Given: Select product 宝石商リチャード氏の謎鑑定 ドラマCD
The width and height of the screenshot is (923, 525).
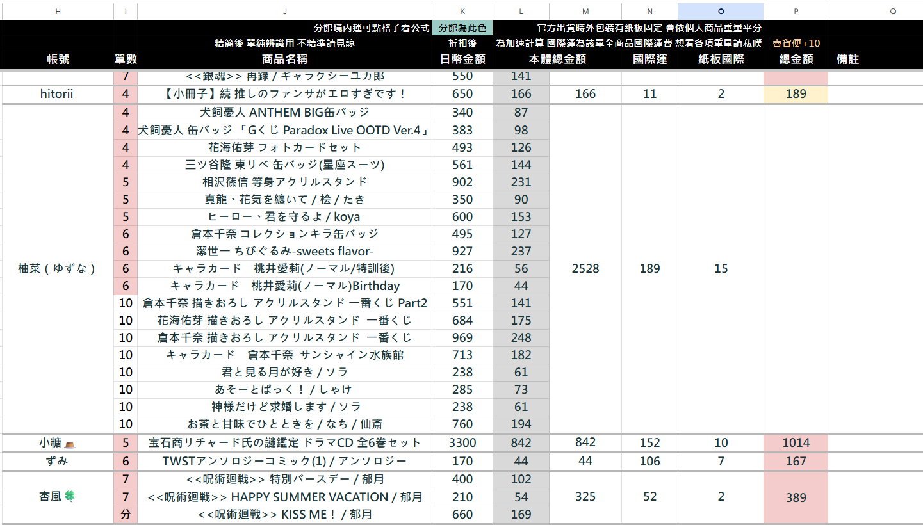Looking at the screenshot, I should 284,442.
